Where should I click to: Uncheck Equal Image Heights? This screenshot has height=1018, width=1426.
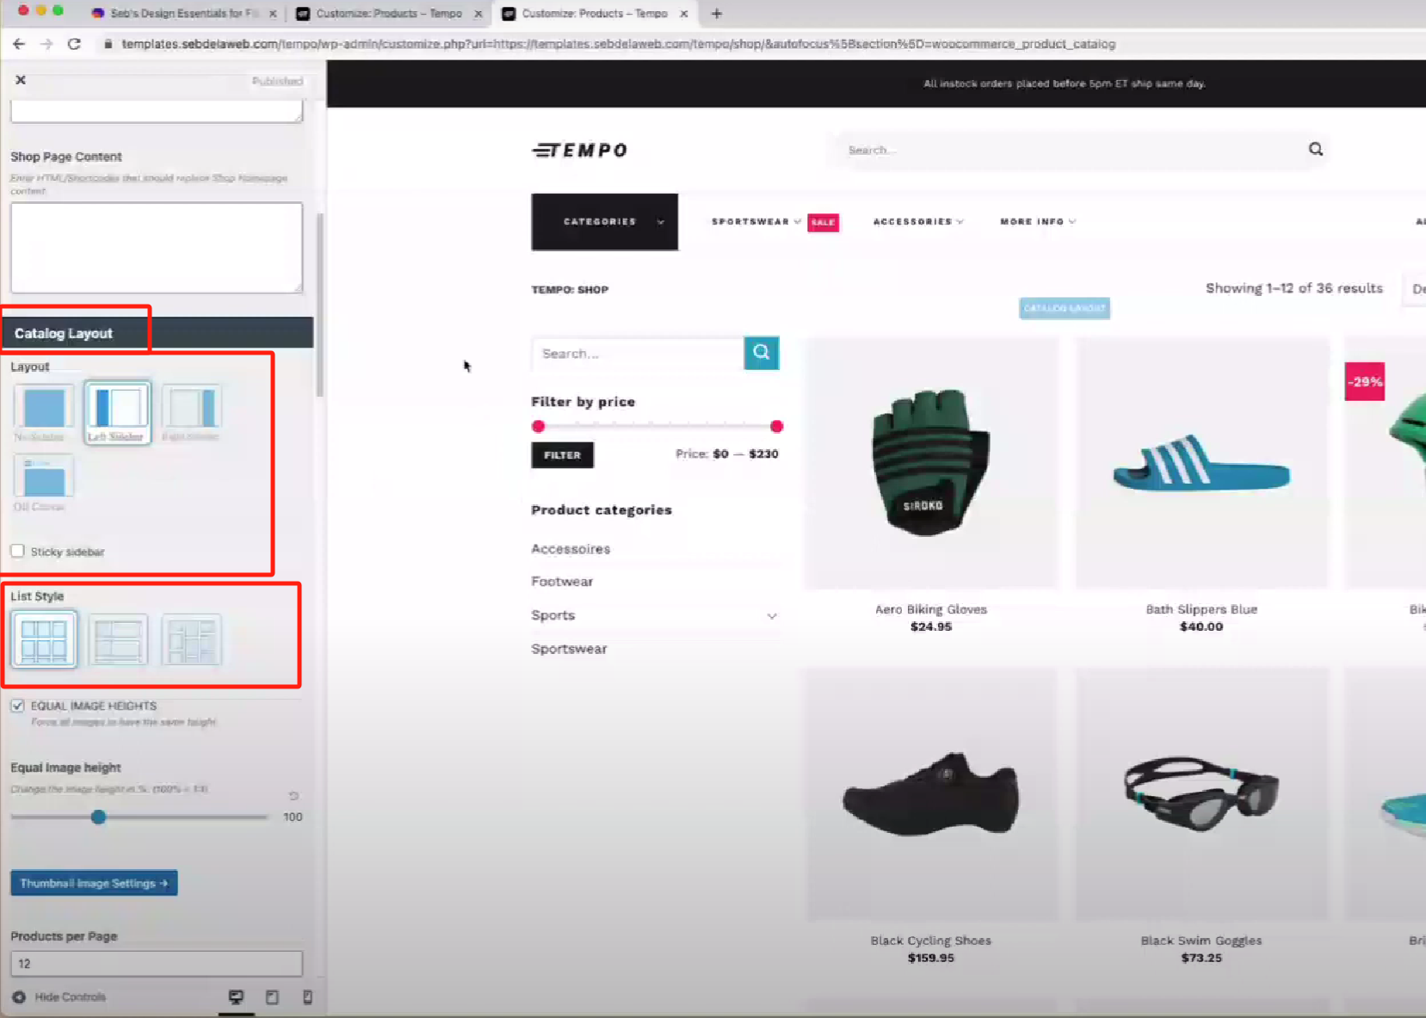click(x=18, y=706)
